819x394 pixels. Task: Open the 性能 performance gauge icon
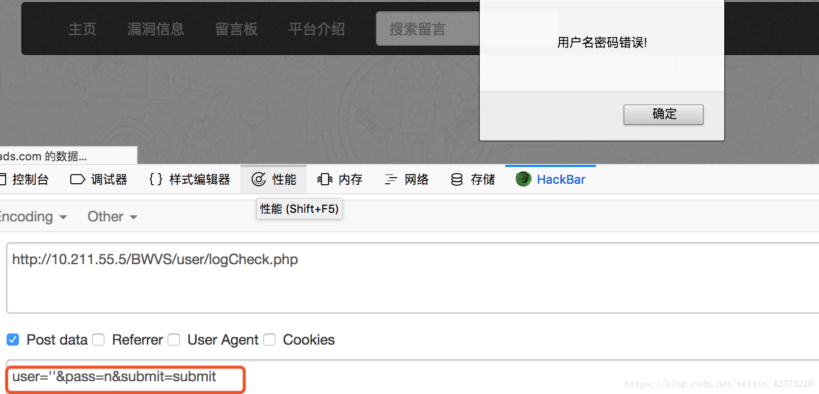259,179
